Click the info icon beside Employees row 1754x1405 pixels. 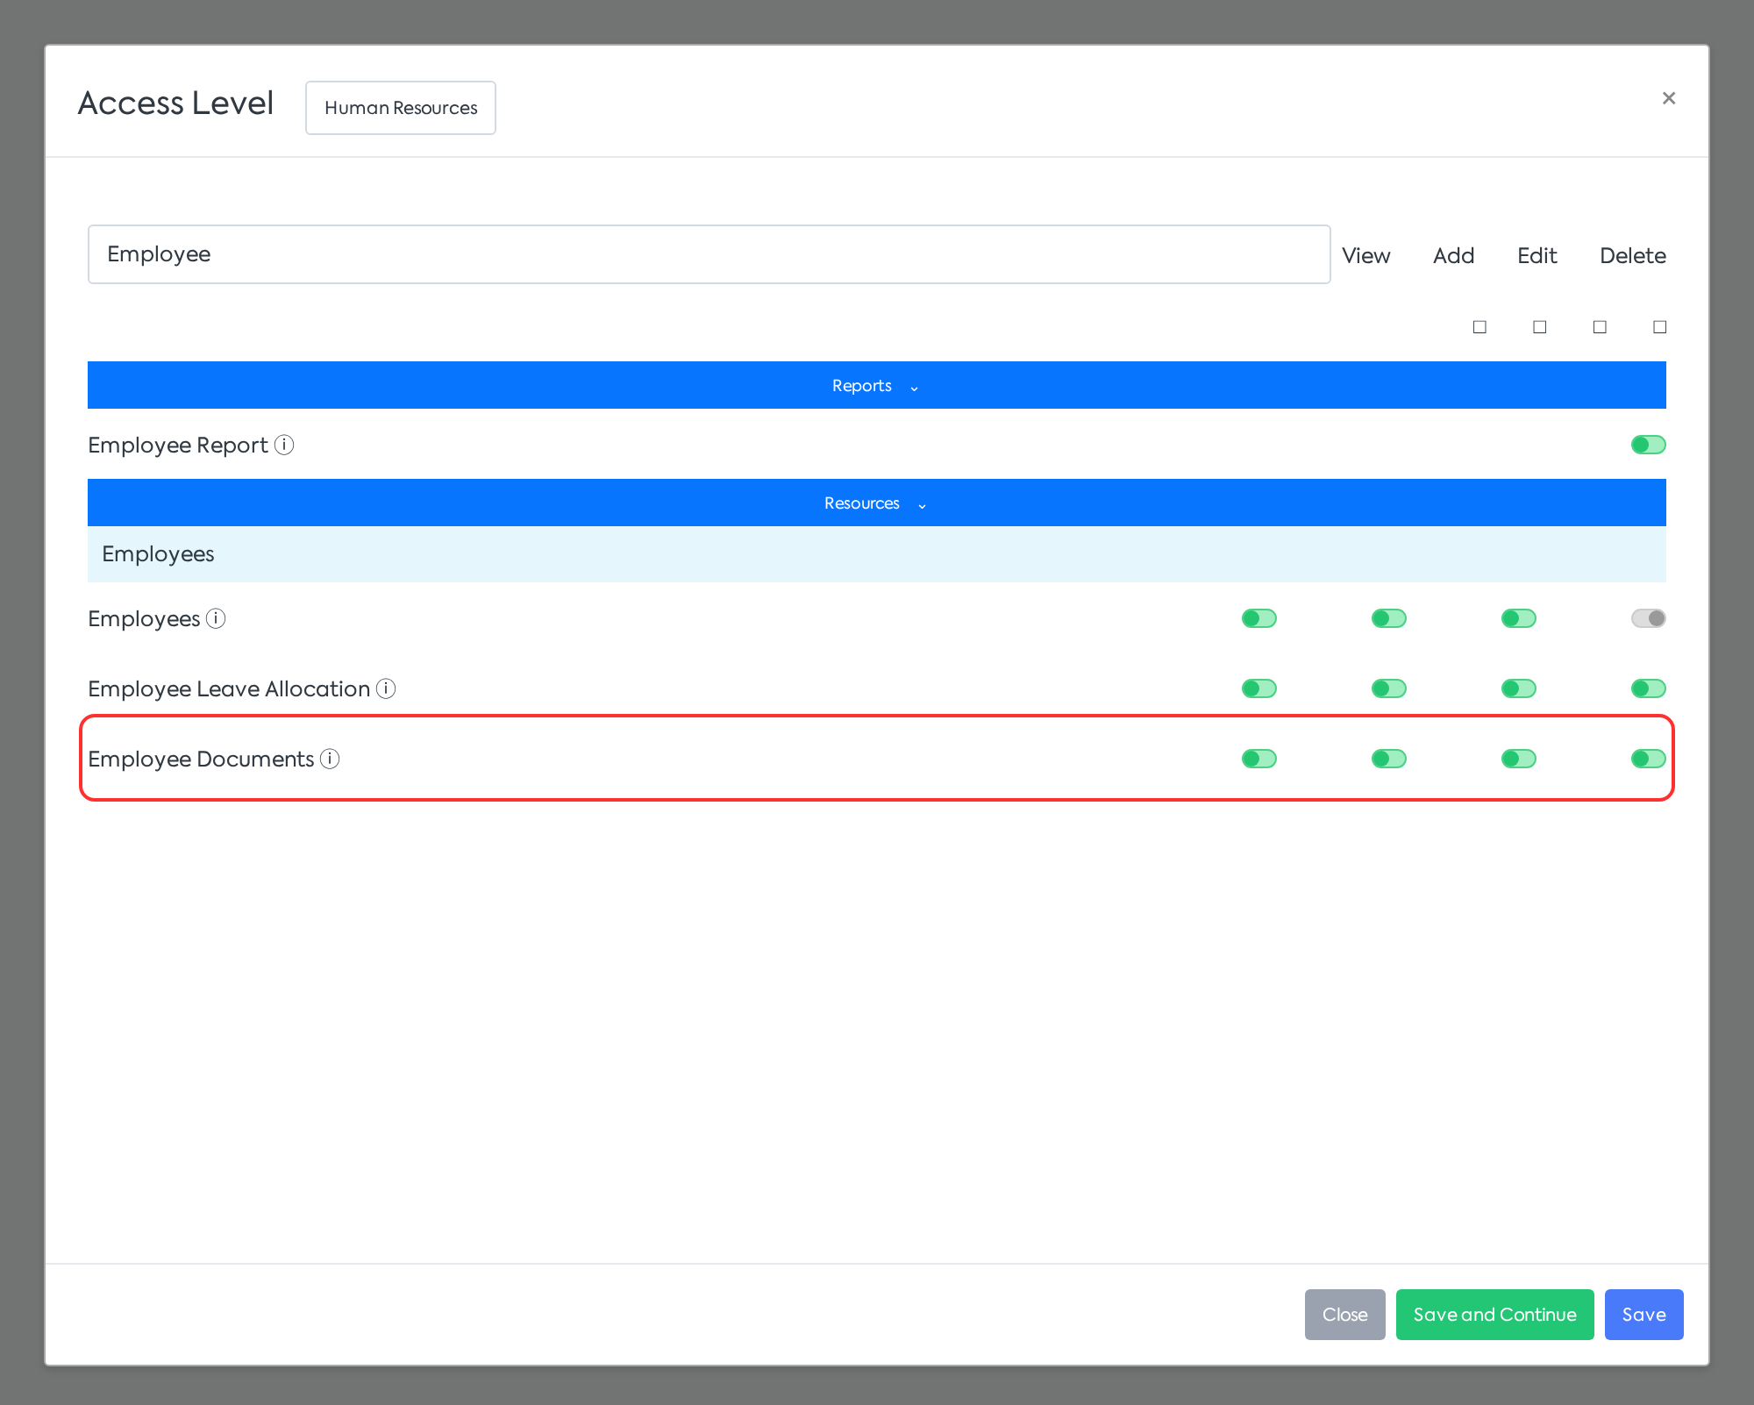[x=216, y=618]
